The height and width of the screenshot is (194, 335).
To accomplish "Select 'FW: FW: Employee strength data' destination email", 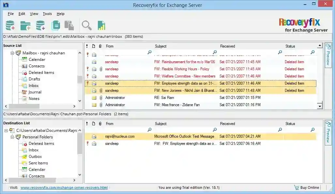I will point(200,144).
